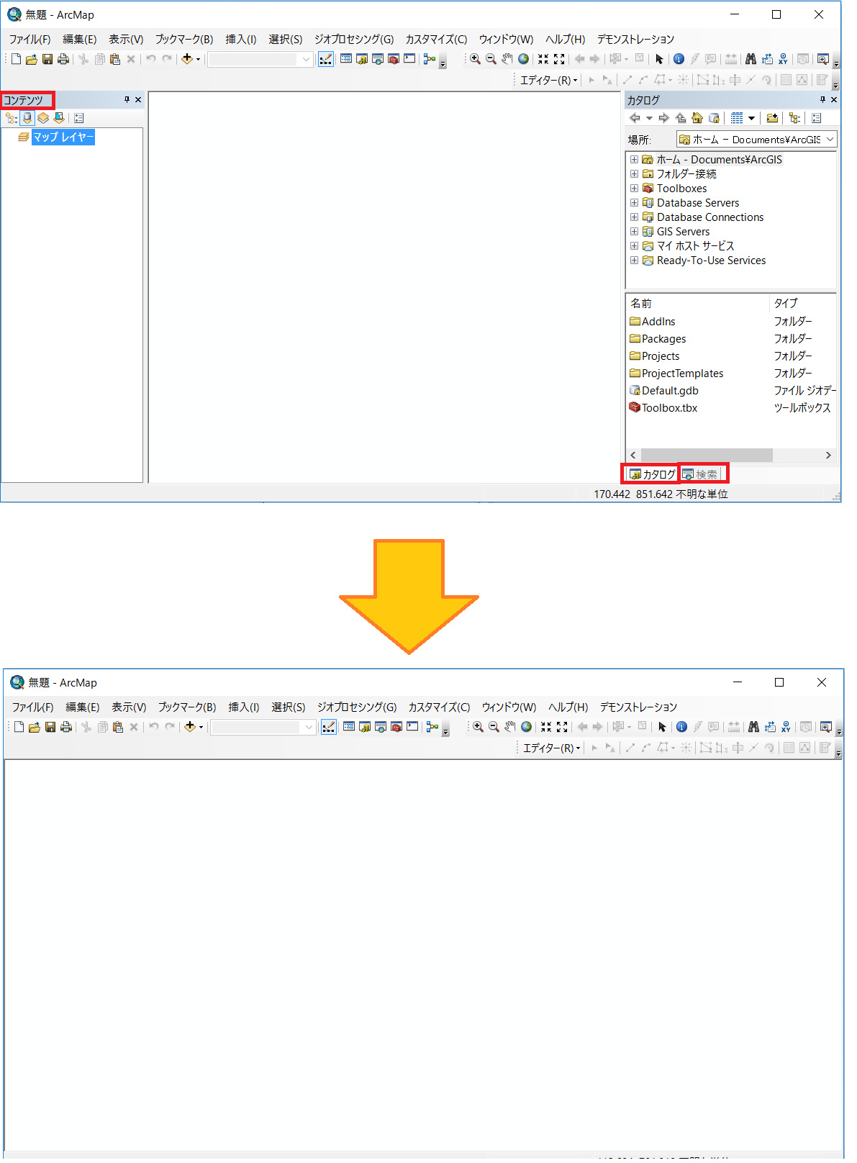Open ArcToolbox red toolbox icon, upper window
Image resolution: width=857 pixels, height=1163 pixels.
pos(394,59)
